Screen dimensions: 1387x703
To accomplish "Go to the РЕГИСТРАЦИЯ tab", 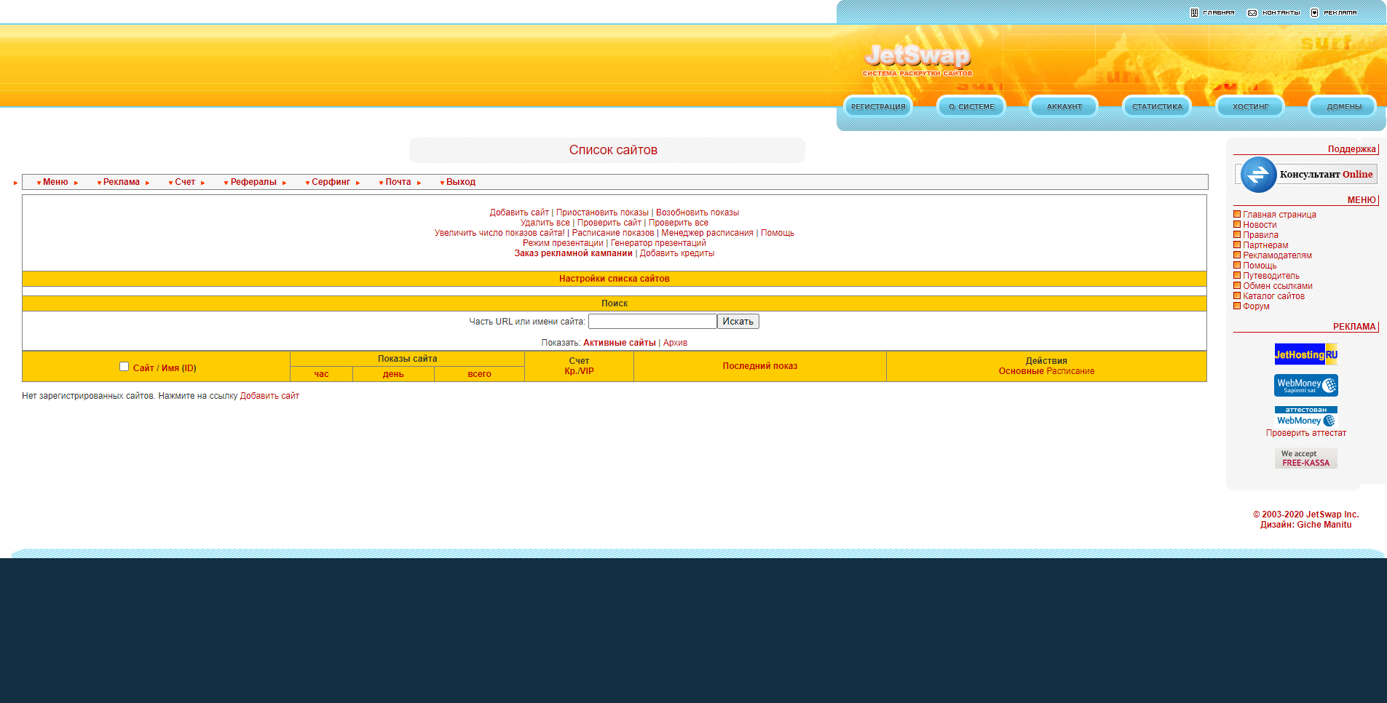I will point(878,107).
